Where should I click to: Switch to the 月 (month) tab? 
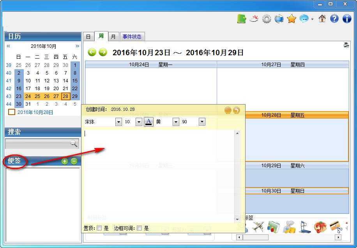coord(113,37)
